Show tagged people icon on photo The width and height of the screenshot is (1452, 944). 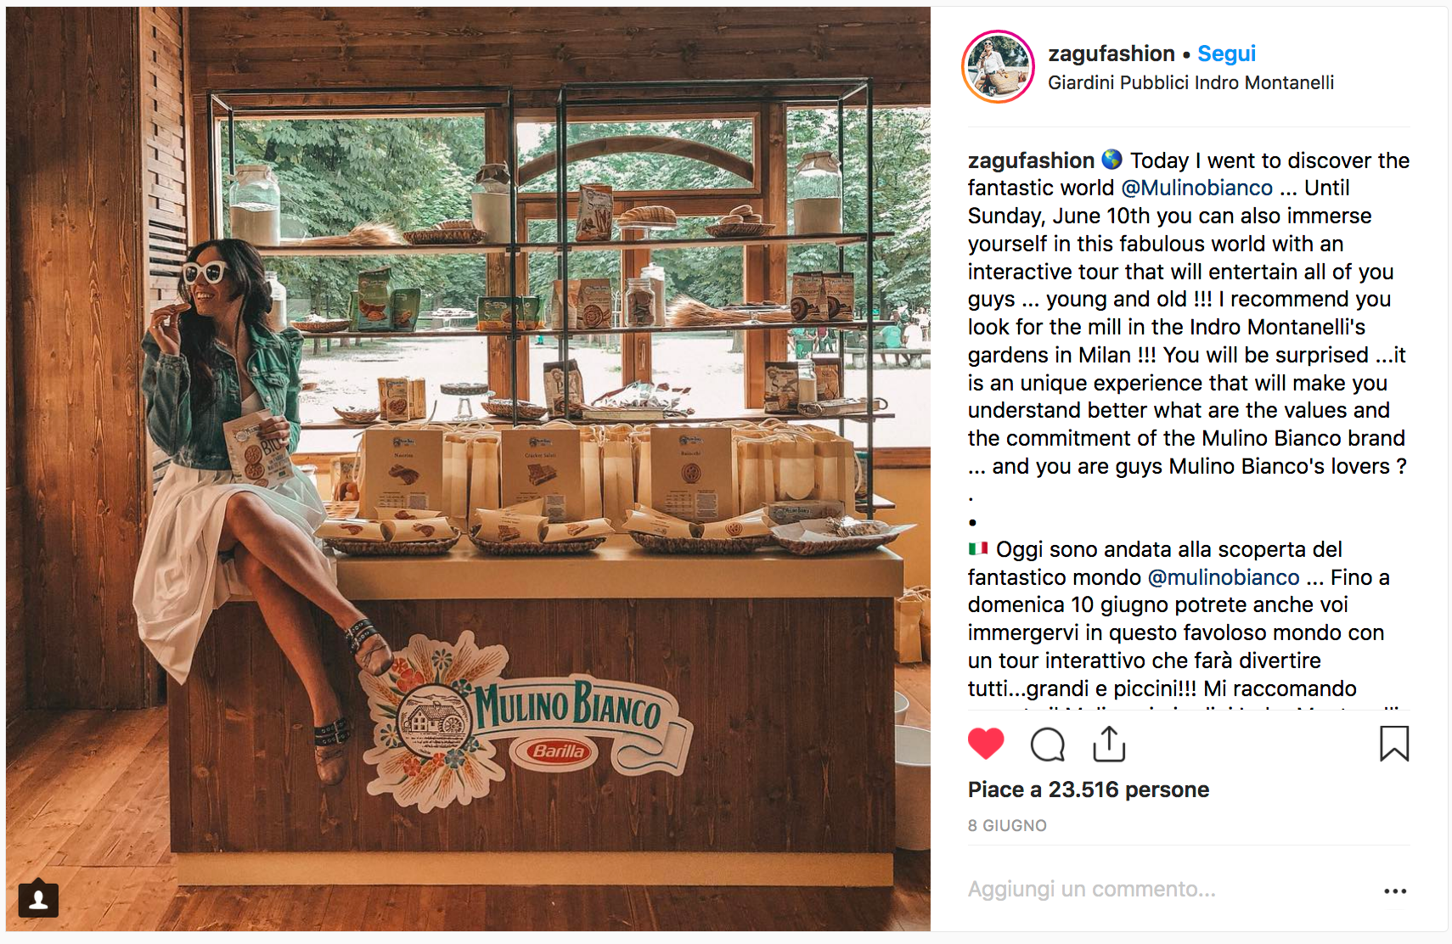[38, 900]
